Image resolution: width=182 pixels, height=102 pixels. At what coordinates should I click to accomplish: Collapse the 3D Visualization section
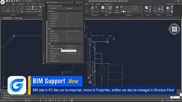(x=82, y=6)
